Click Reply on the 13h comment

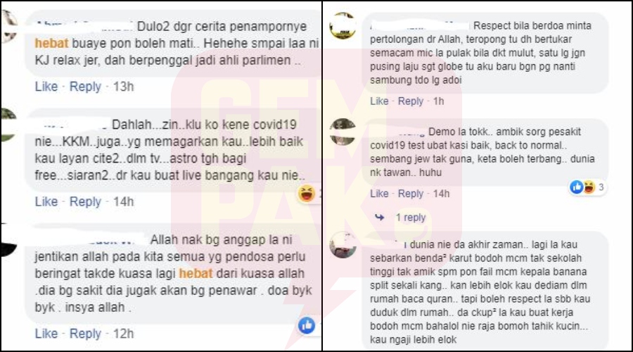[85, 87]
